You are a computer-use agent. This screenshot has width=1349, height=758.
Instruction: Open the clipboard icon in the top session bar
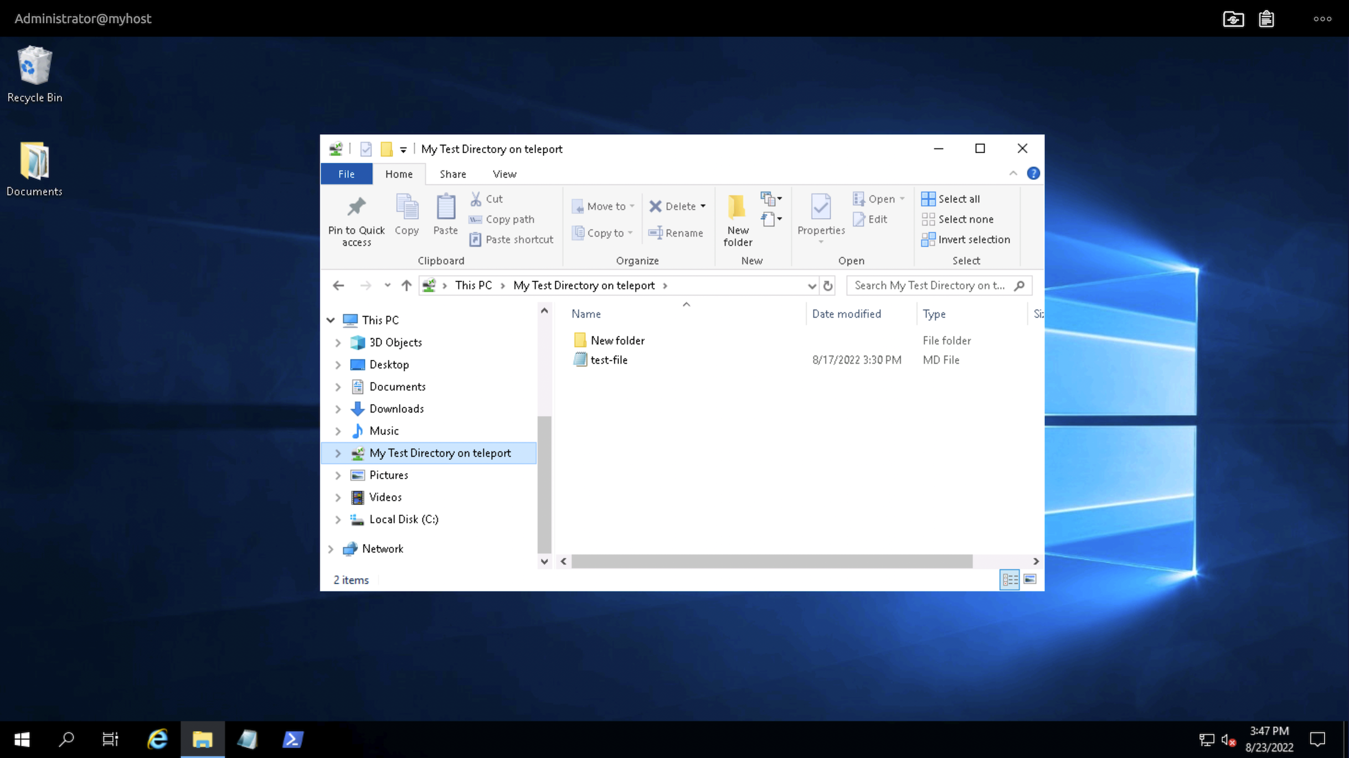1266,18
